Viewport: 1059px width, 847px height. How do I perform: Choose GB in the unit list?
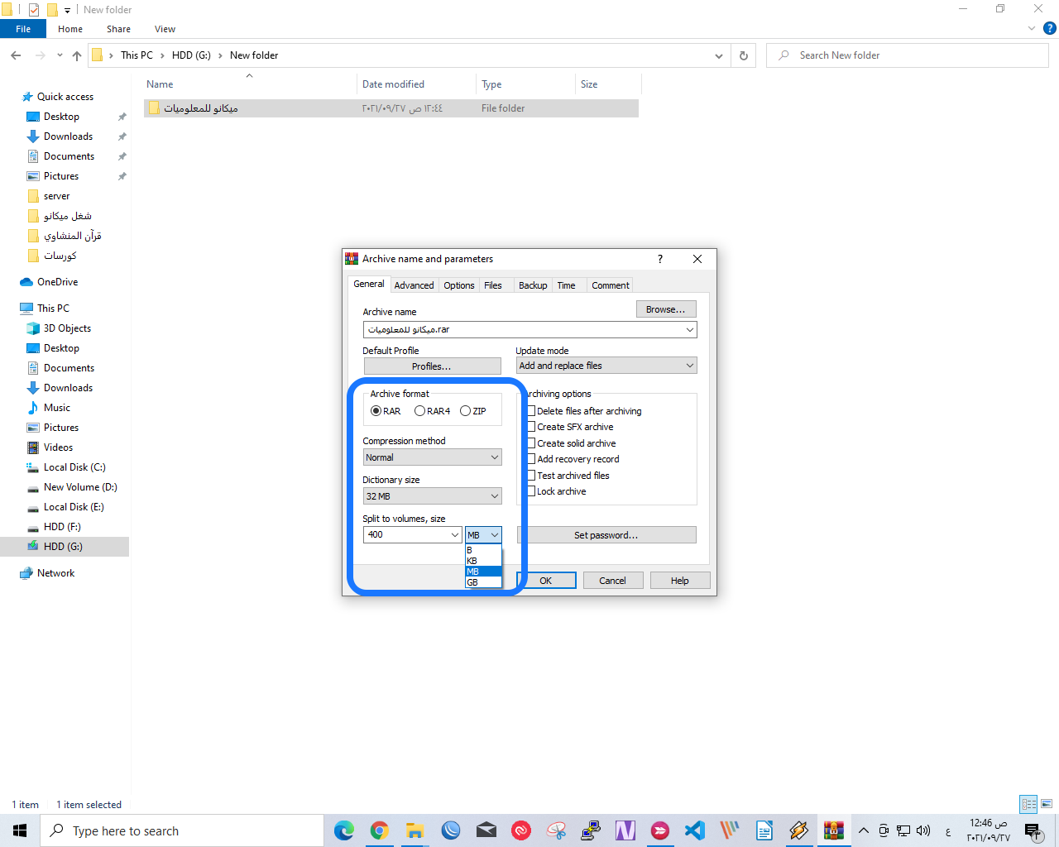coord(483,582)
